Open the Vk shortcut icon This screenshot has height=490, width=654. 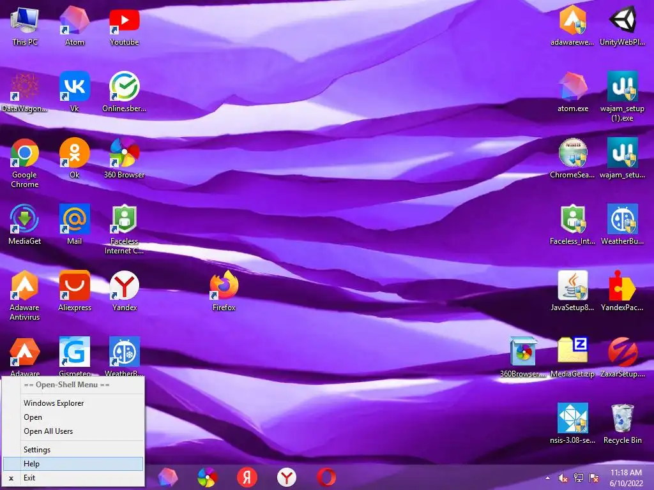coord(74,93)
